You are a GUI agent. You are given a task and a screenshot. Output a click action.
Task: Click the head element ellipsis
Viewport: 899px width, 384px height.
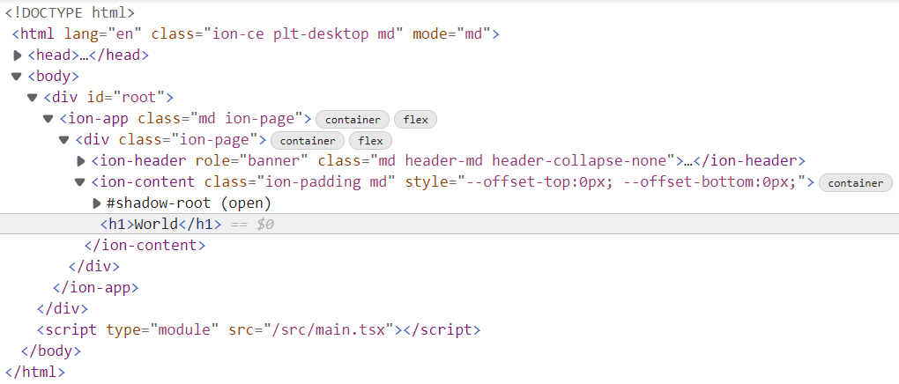85,56
